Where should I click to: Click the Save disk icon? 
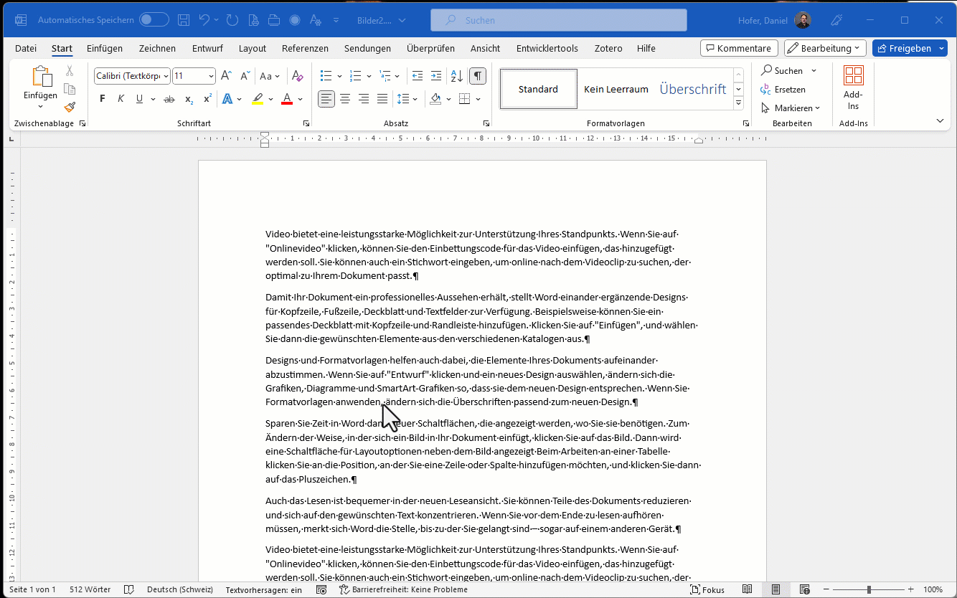pos(184,20)
